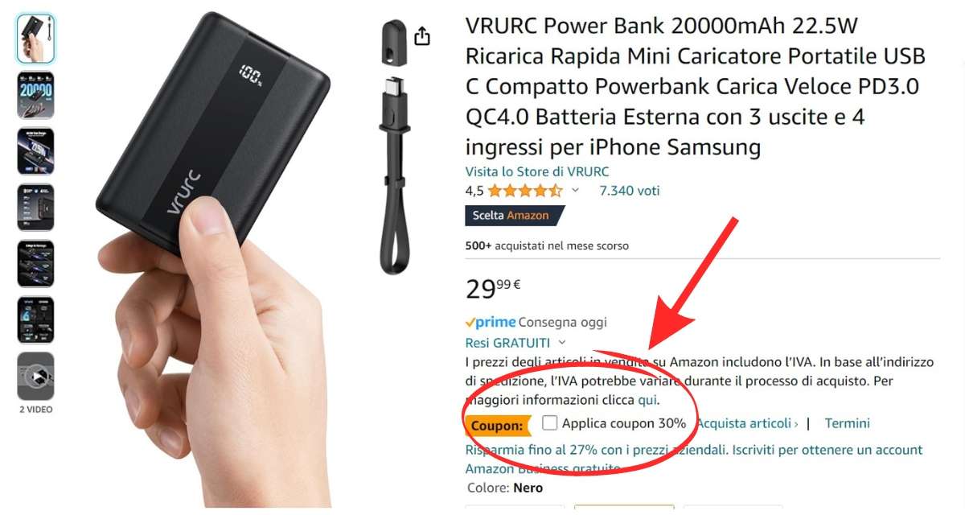Open the Amazon Business savings link

click(694, 459)
